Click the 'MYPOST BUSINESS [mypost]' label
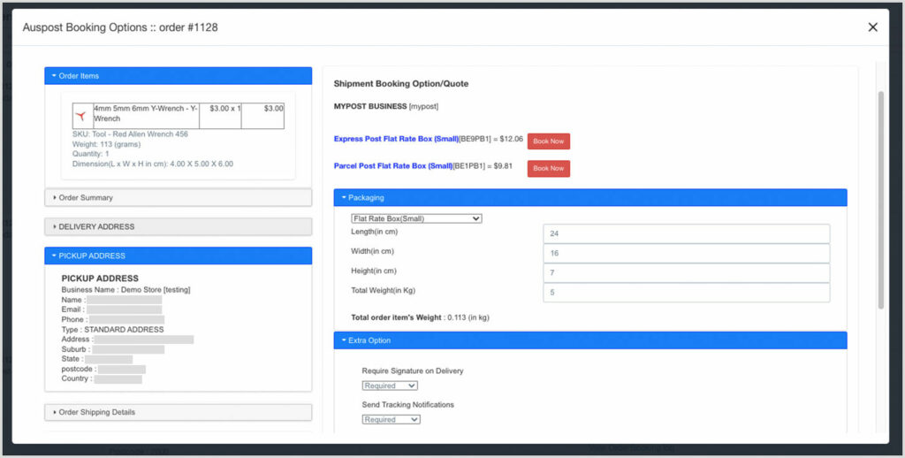The height and width of the screenshot is (458, 905). pyautogui.click(x=387, y=106)
